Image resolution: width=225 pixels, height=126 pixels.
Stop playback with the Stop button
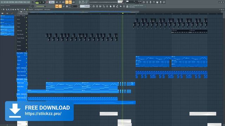(44, 2)
